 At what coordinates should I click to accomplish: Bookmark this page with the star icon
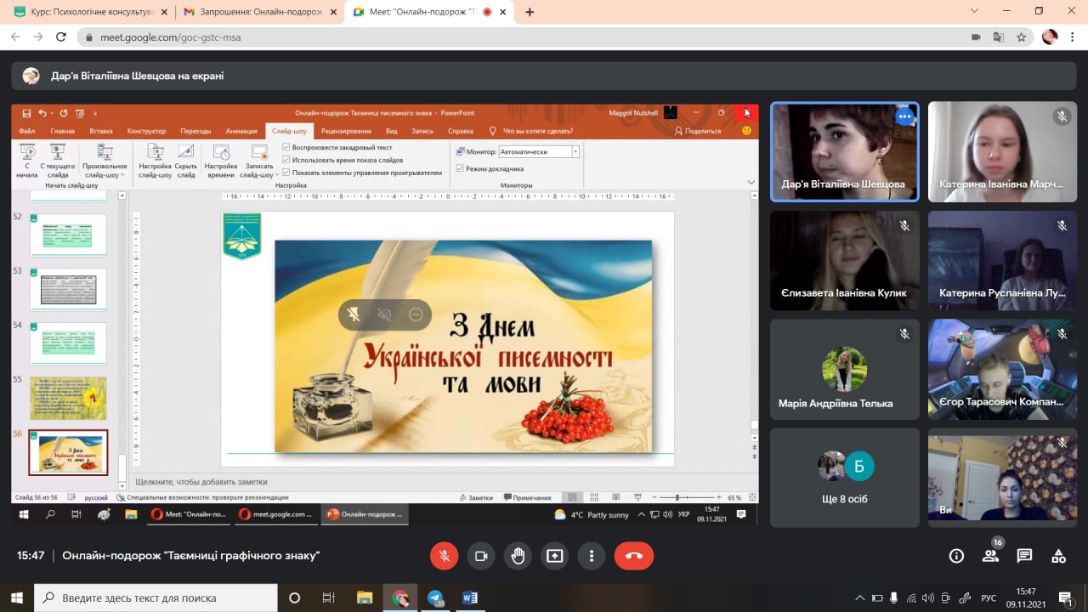pyautogui.click(x=1021, y=37)
